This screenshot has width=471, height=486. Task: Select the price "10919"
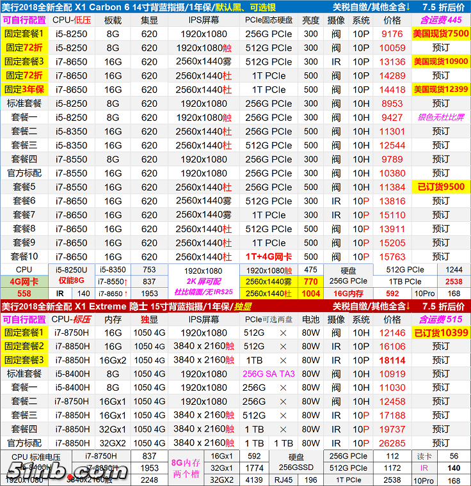pos(392,374)
